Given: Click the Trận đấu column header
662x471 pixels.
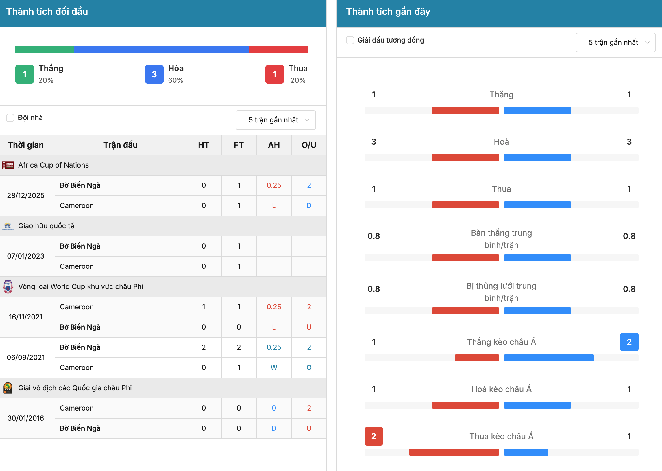Looking at the screenshot, I should coord(121,145).
